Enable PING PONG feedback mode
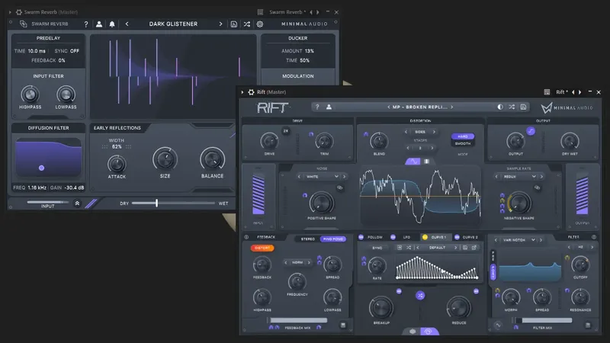Image resolution: width=610 pixels, height=343 pixels. pyautogui.click(x=333, y=239)
